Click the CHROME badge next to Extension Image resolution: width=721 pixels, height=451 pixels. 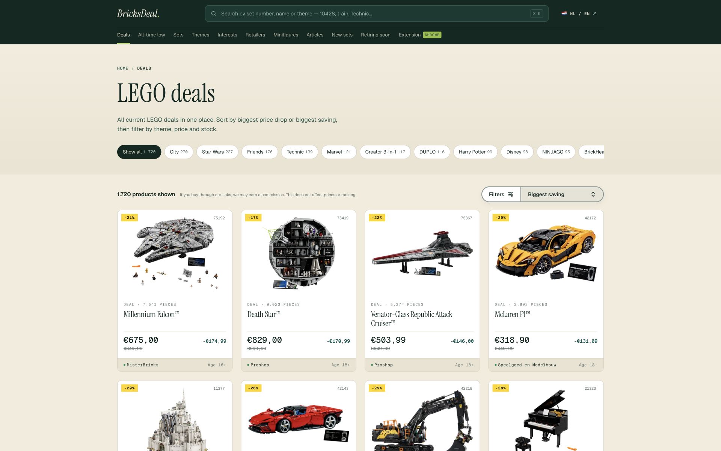(432, 35)
